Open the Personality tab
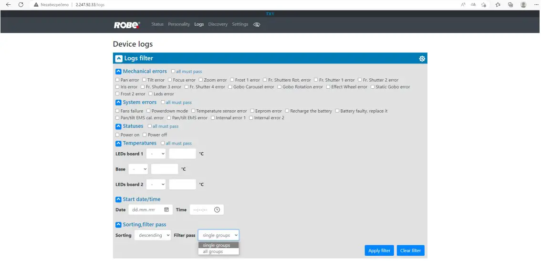541x261 pixels. tap(179, 24)
